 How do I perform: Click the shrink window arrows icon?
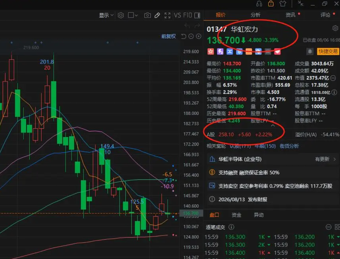(300, 4)
